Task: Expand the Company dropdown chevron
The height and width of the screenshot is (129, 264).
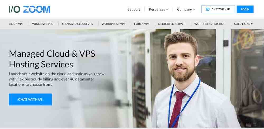Action: 194,9
